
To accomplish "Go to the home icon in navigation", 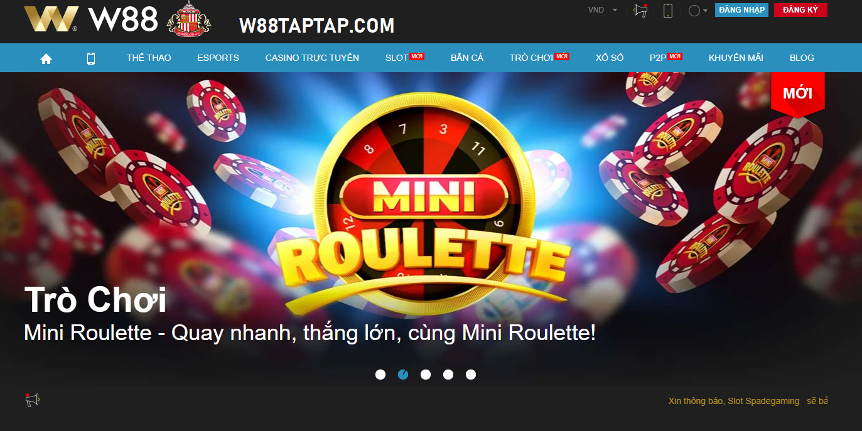I will coord(46,58).
